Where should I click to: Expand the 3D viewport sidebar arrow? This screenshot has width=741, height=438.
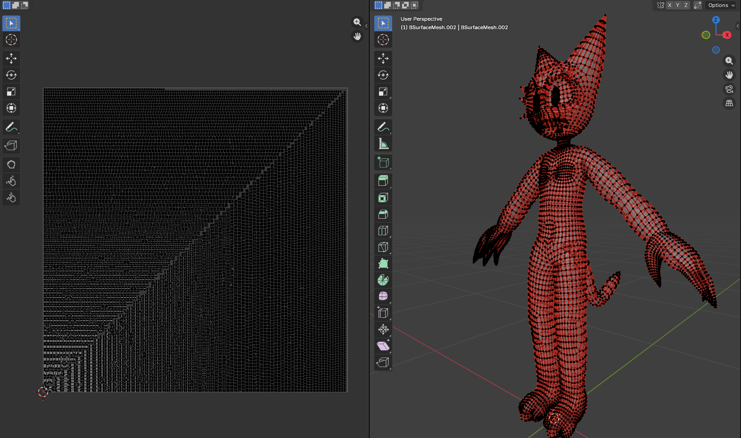(738, 26)
